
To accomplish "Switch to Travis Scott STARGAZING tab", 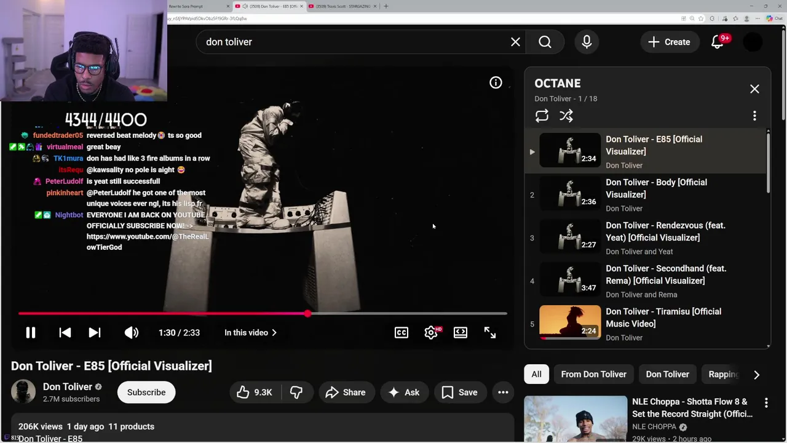I will coord(343,6).
